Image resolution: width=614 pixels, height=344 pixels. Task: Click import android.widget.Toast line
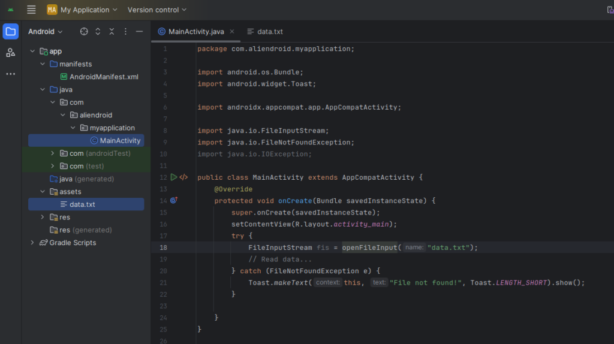point(257,84)
